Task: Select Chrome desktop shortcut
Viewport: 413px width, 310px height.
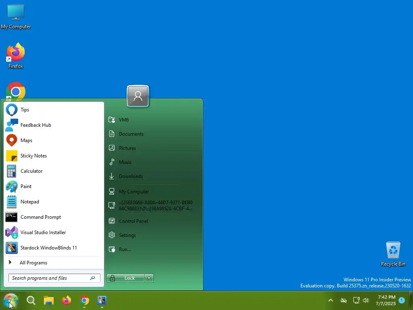Action: [x=16, y=91]
